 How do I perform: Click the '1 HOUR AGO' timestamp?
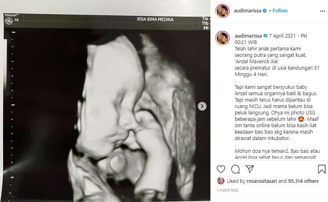(x=228, y=190)
